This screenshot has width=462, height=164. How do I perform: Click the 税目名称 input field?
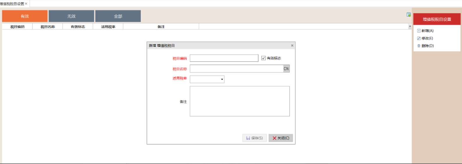point(236,69)
